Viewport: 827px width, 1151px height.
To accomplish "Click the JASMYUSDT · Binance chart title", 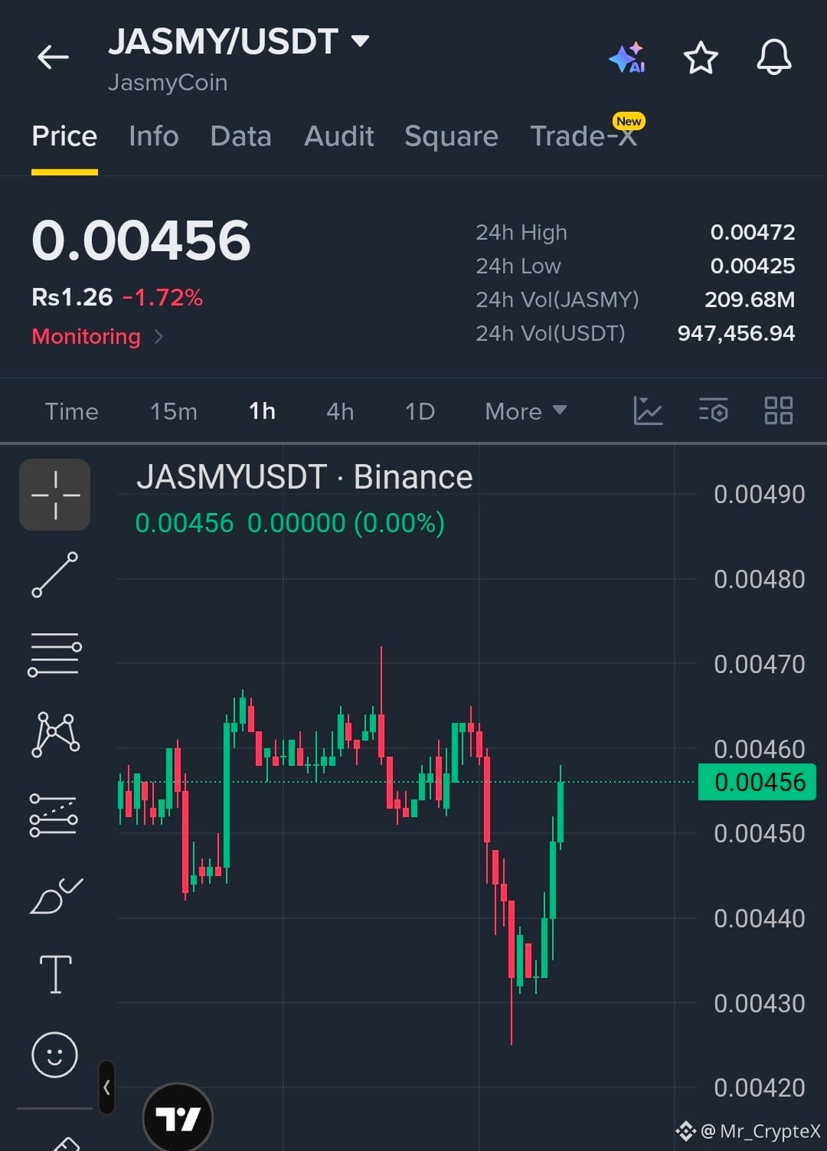I will pos(304,477).
